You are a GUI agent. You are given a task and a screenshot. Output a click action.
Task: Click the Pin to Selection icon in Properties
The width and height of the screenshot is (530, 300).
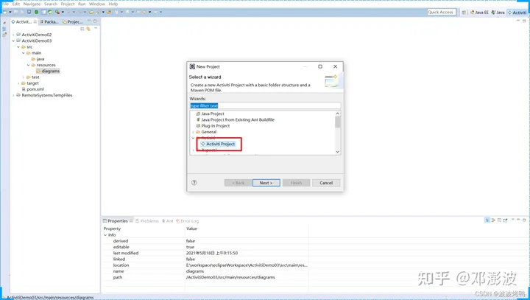pos(505,220)
